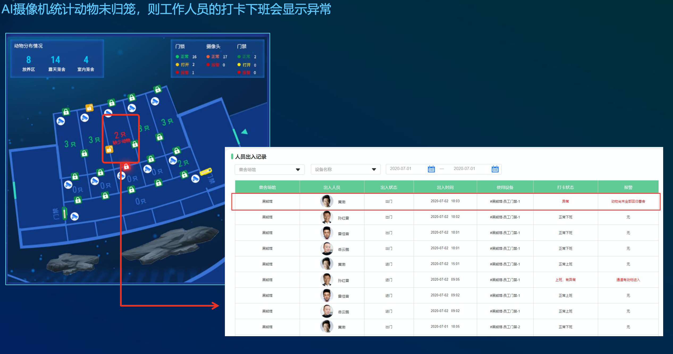
Task: Click the 放养区 count 8
Action: [28, 60]
